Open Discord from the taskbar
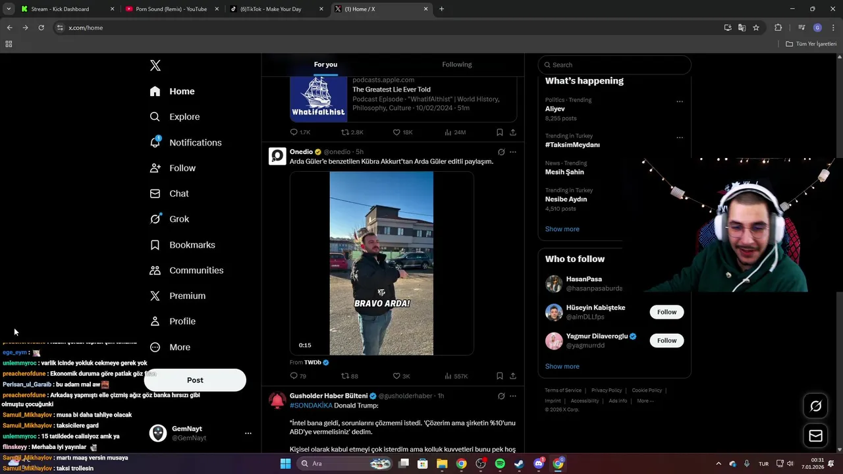Screen dimensions: 843x474 [x=539, y=463]
